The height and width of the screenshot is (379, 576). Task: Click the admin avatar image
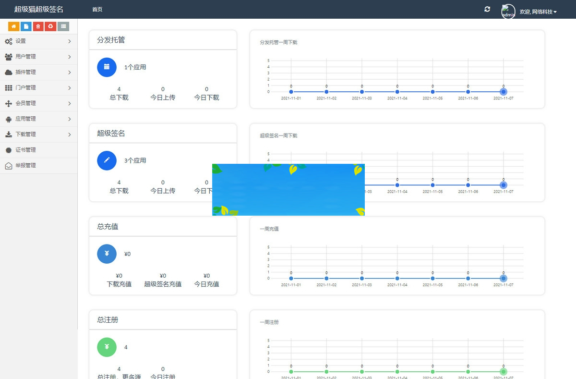click(x=508, y=12)
